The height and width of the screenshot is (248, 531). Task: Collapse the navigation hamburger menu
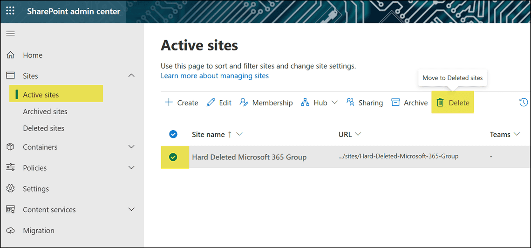click(x=11, y=34)
